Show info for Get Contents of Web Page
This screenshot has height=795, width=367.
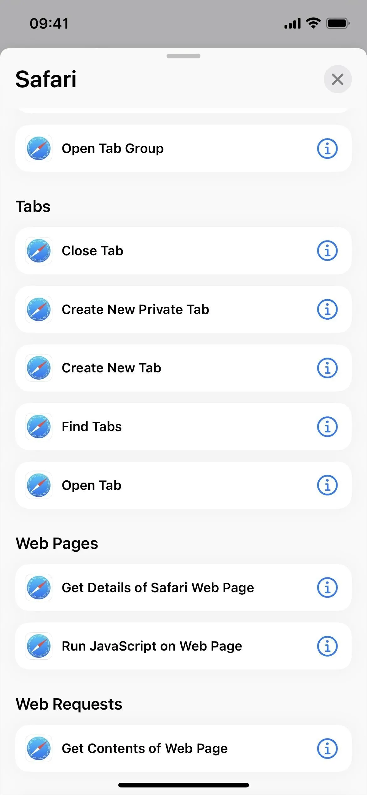(x=327, y=749)
